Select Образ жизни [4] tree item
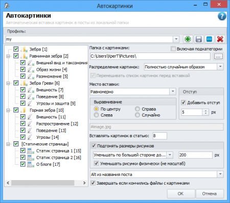This screenshot has width=230, height=203. point(52,69)
